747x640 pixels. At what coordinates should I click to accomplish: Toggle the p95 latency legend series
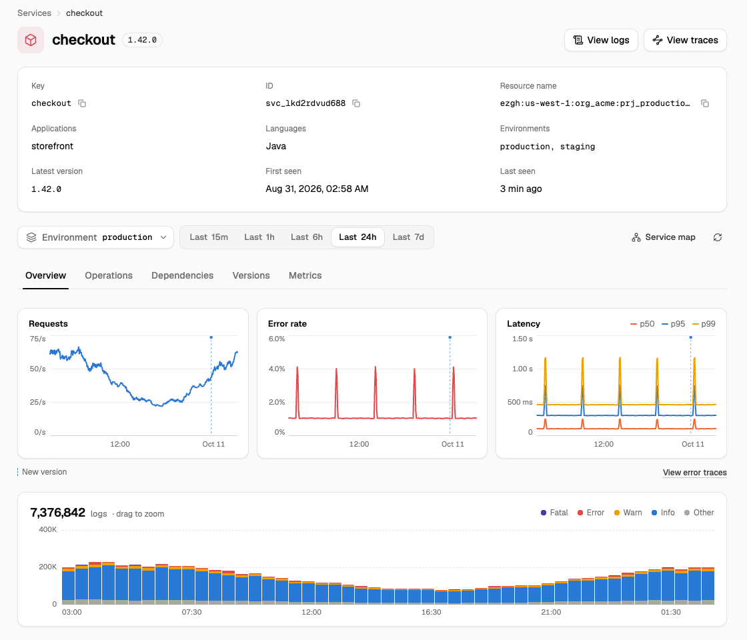673,324
